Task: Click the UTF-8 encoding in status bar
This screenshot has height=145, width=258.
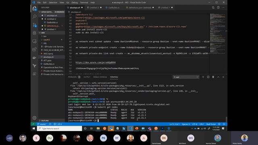Action: tap(194, 124)
